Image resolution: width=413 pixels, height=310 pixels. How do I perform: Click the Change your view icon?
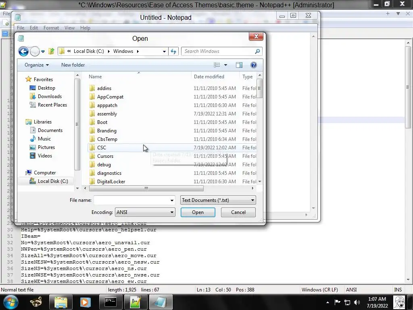tap(217, 65)
